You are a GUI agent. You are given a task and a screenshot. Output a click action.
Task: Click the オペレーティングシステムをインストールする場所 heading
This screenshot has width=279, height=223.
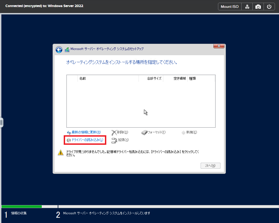tap(122, 62)
